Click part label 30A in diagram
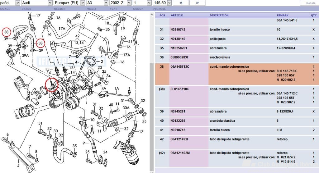 tap(126, 108)
